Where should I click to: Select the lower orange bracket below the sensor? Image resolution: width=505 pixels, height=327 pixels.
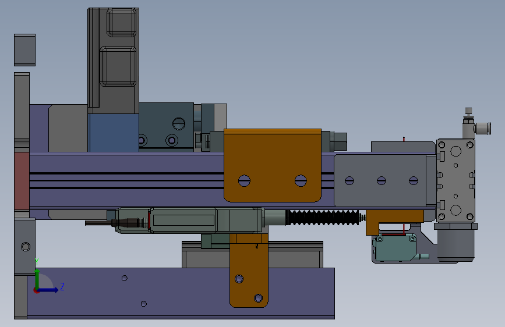click(249, 271)
